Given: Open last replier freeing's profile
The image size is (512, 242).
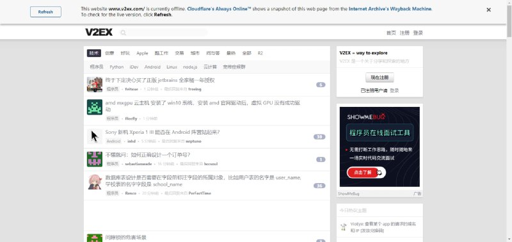Looking at the screenshot, I should coord(195,89).
